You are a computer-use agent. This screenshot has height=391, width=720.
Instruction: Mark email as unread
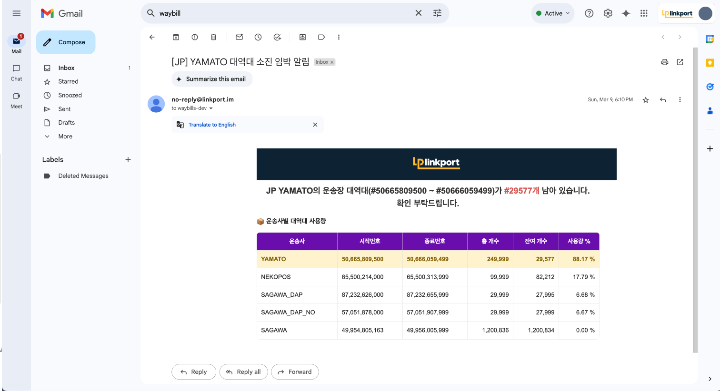click(240, 37)
